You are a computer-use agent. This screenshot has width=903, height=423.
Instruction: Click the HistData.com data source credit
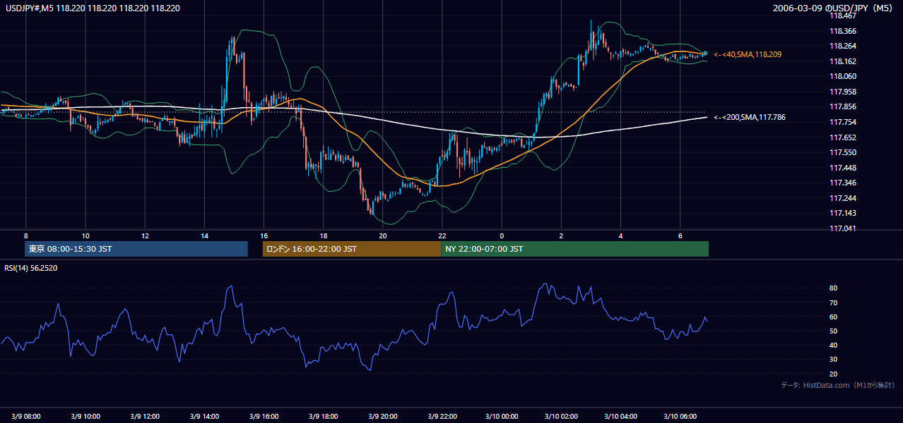click(x=838, y=385)
